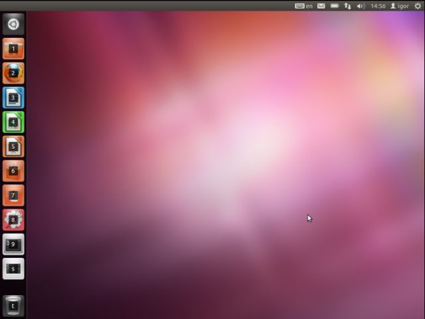Viewport: 425px width, 319px height.
Task: Click the clock showing 14:56
Action: pos(378,6)
